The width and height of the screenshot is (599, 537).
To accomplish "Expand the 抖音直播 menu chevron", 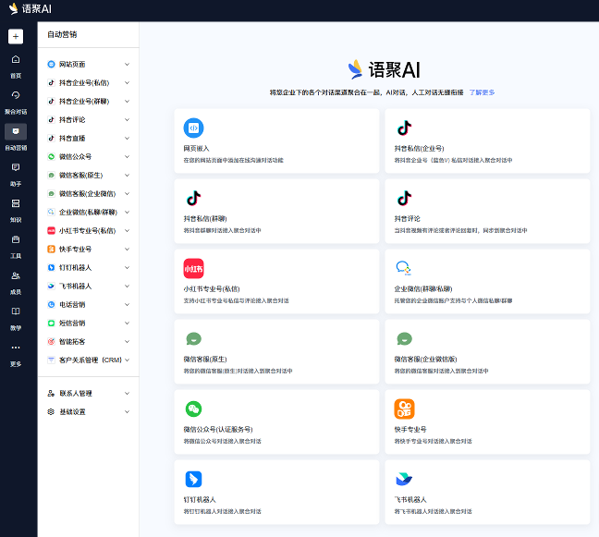I will (x=128, y=139).
